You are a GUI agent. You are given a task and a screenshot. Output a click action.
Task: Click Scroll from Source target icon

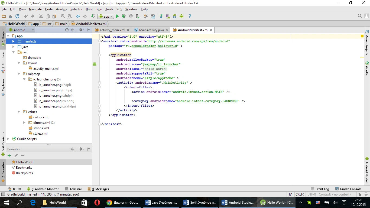67,30
